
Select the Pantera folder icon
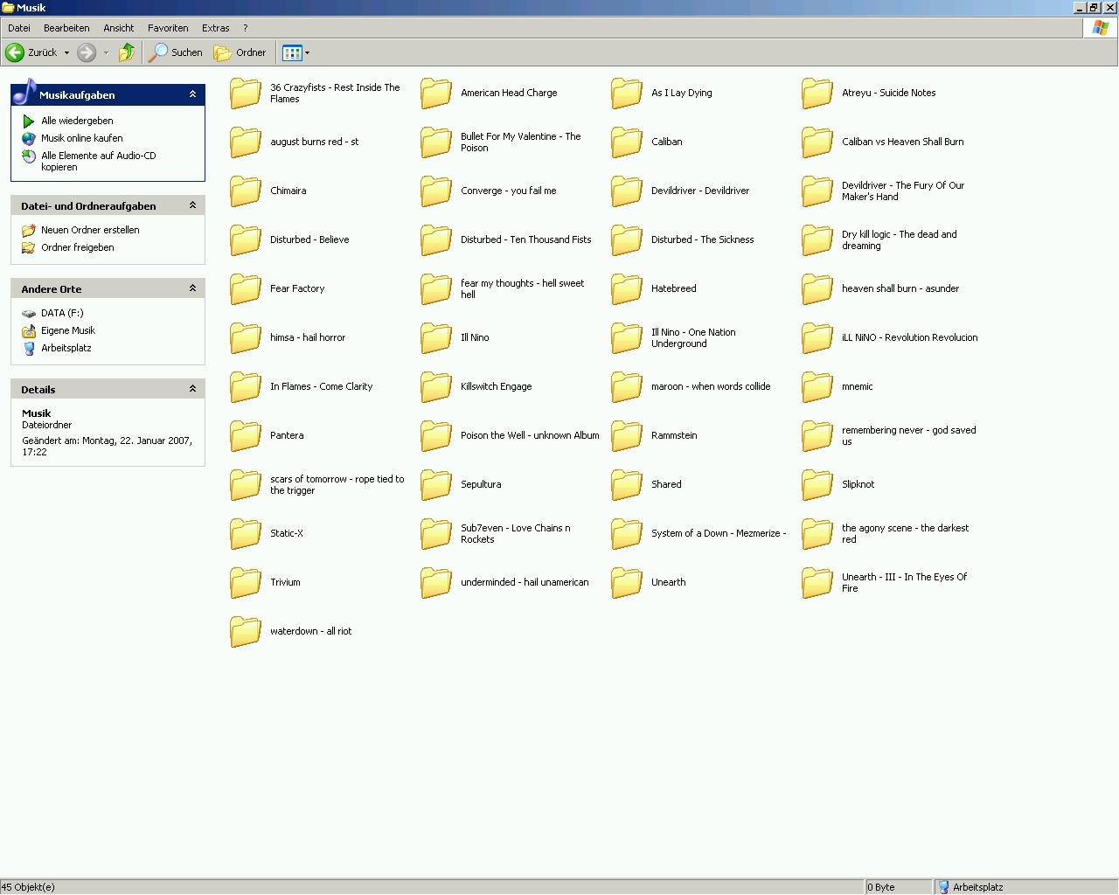click(246, 435)
